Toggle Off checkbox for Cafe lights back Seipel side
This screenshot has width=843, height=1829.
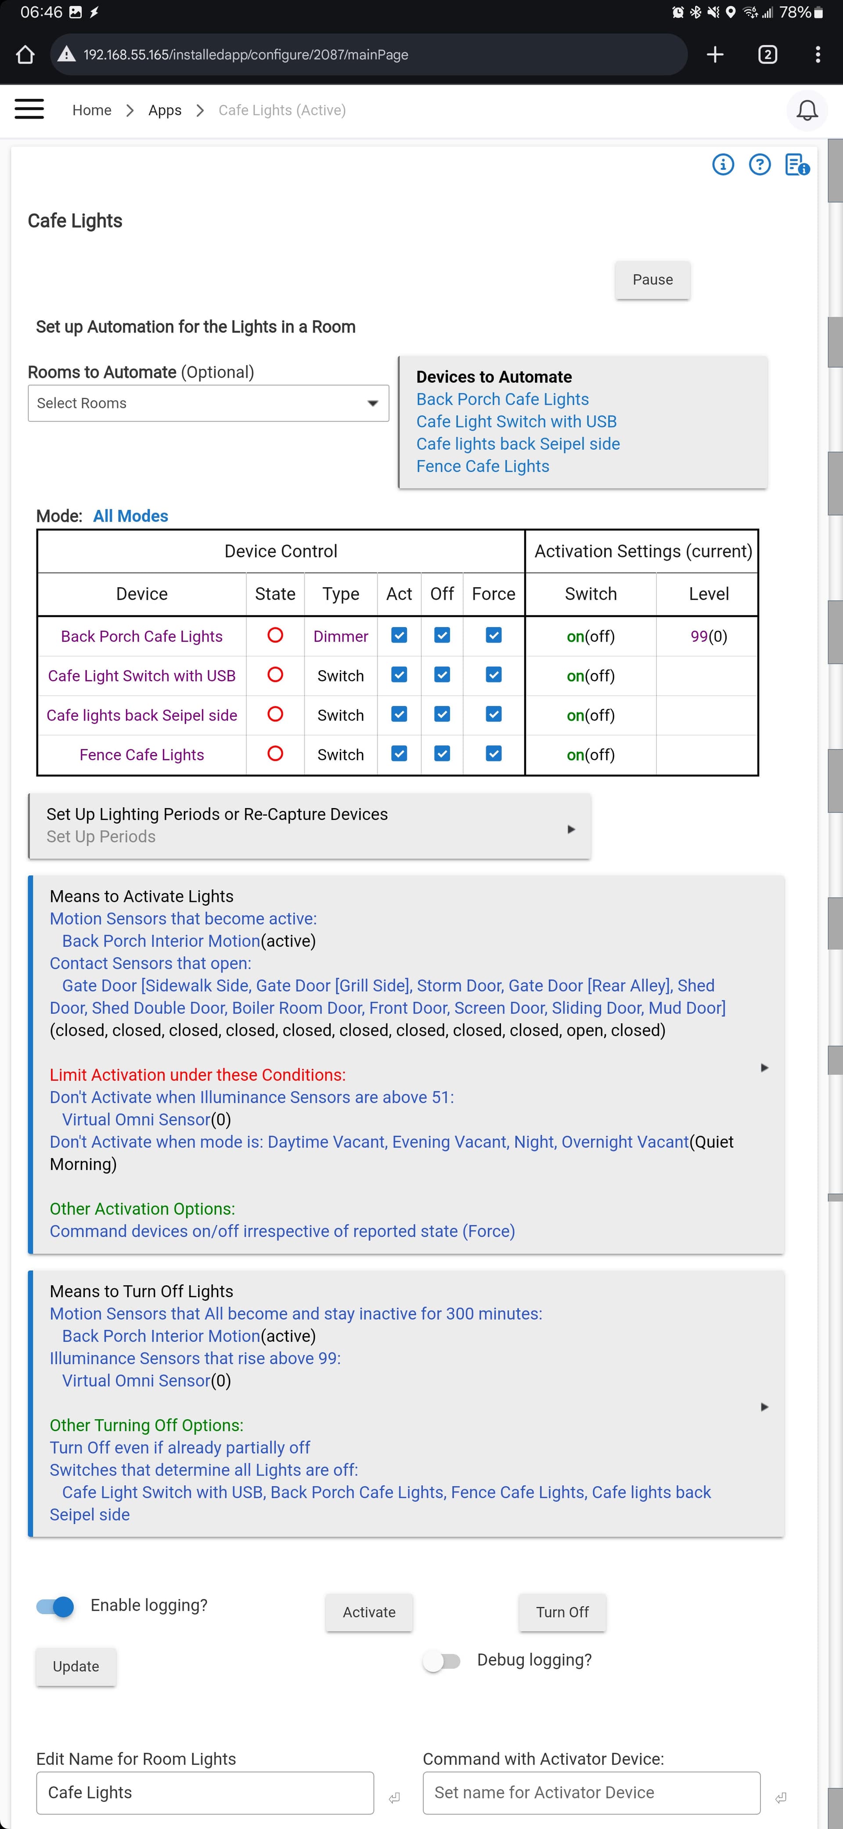[x=442, y=714]
